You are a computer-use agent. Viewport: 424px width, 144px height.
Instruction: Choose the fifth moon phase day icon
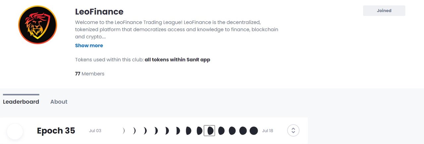coord(167,131)
